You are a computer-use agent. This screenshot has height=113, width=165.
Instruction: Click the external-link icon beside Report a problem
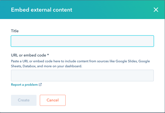(40, 85)
